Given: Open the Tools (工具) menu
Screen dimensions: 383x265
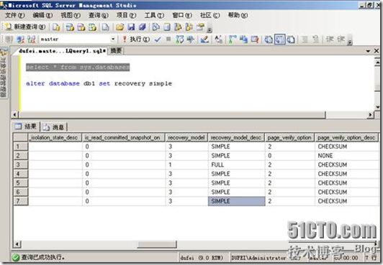Looking at the screenshot, I should (x=154, y=15).
